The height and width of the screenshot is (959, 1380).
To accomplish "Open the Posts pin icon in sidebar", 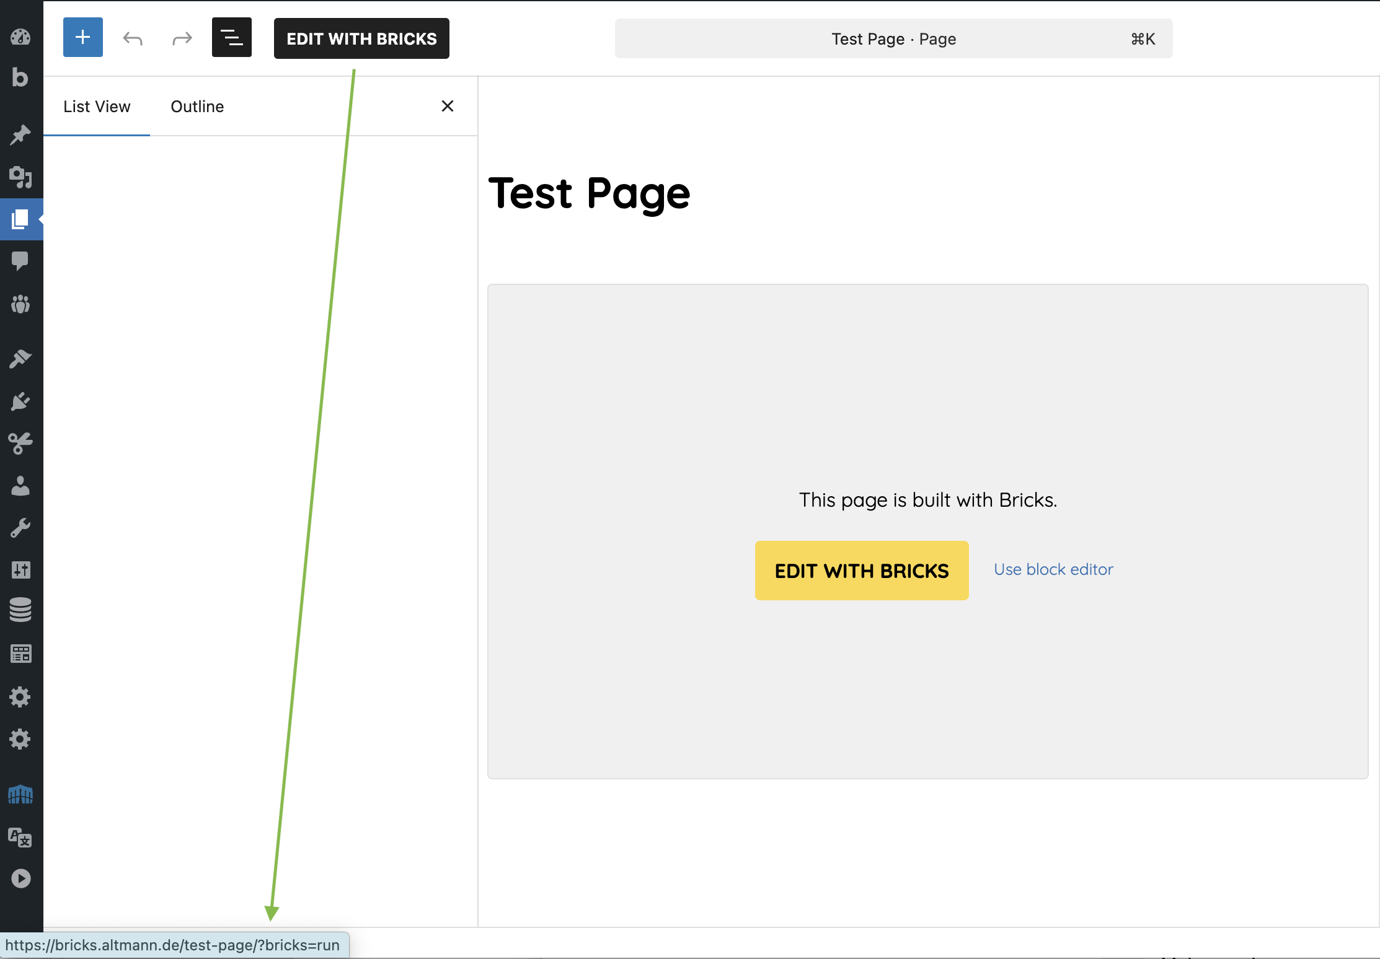I will [x=20, y=134].
